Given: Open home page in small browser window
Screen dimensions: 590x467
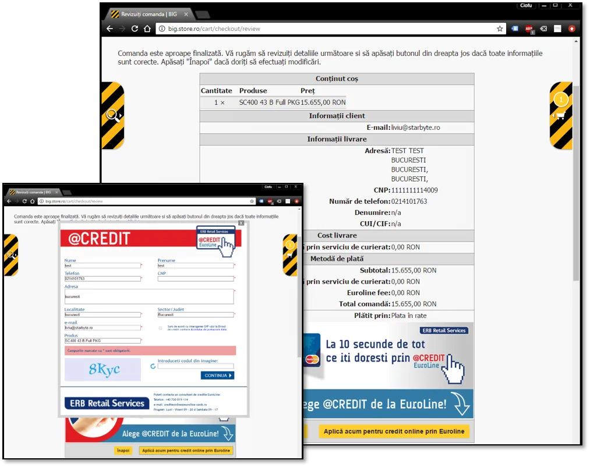Looking at the screenshot, I should tap(33, 201).
